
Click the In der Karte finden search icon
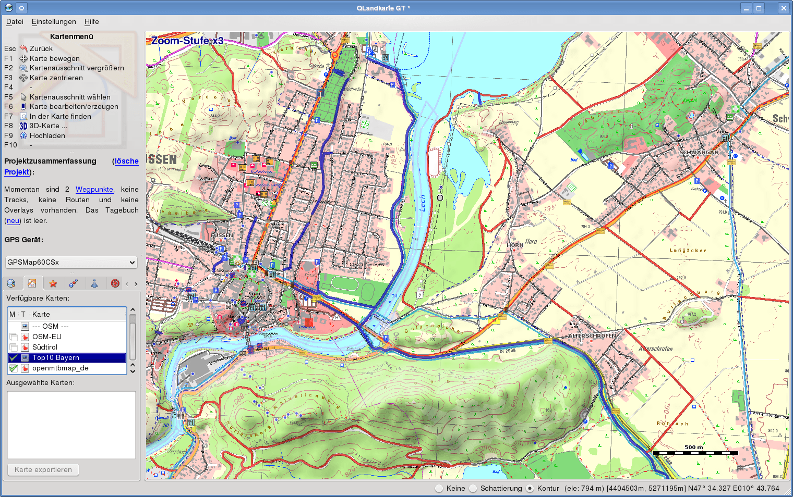[23, 116]
